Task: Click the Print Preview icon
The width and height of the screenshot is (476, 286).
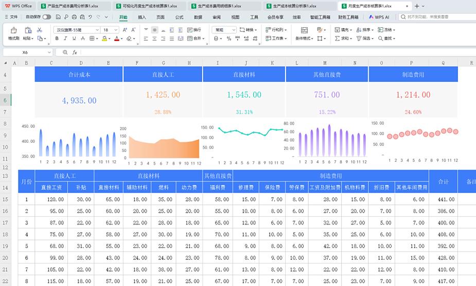Action: pyautogui.click(x=82, y=17)
